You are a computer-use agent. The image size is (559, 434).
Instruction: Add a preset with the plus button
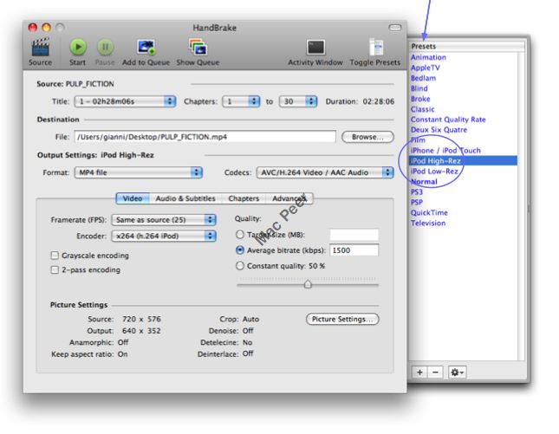tap(419, 372)
